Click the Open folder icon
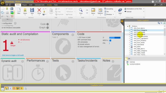166x93 pixels. [x=25, y=10]
